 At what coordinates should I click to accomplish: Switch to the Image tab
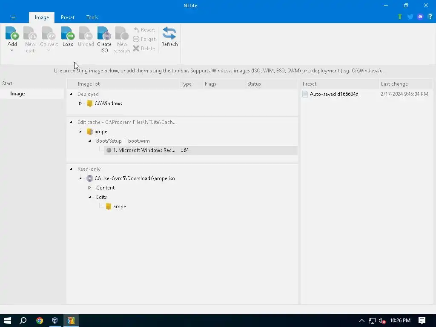tap(42, 17)
